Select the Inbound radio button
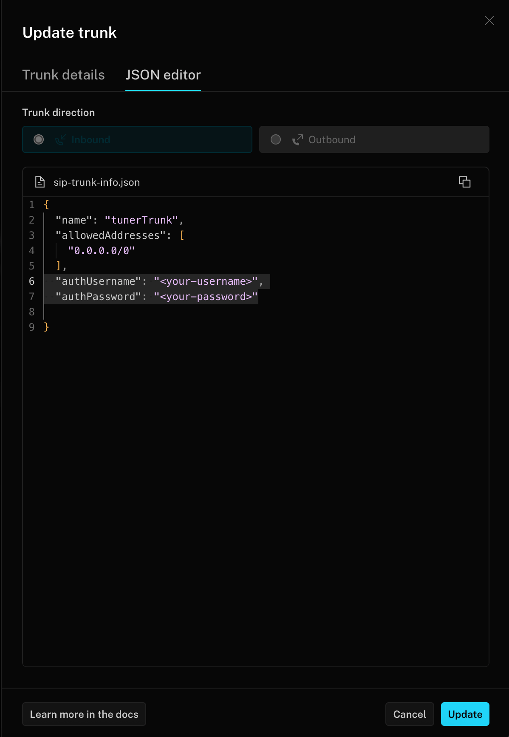 point(39,139)
